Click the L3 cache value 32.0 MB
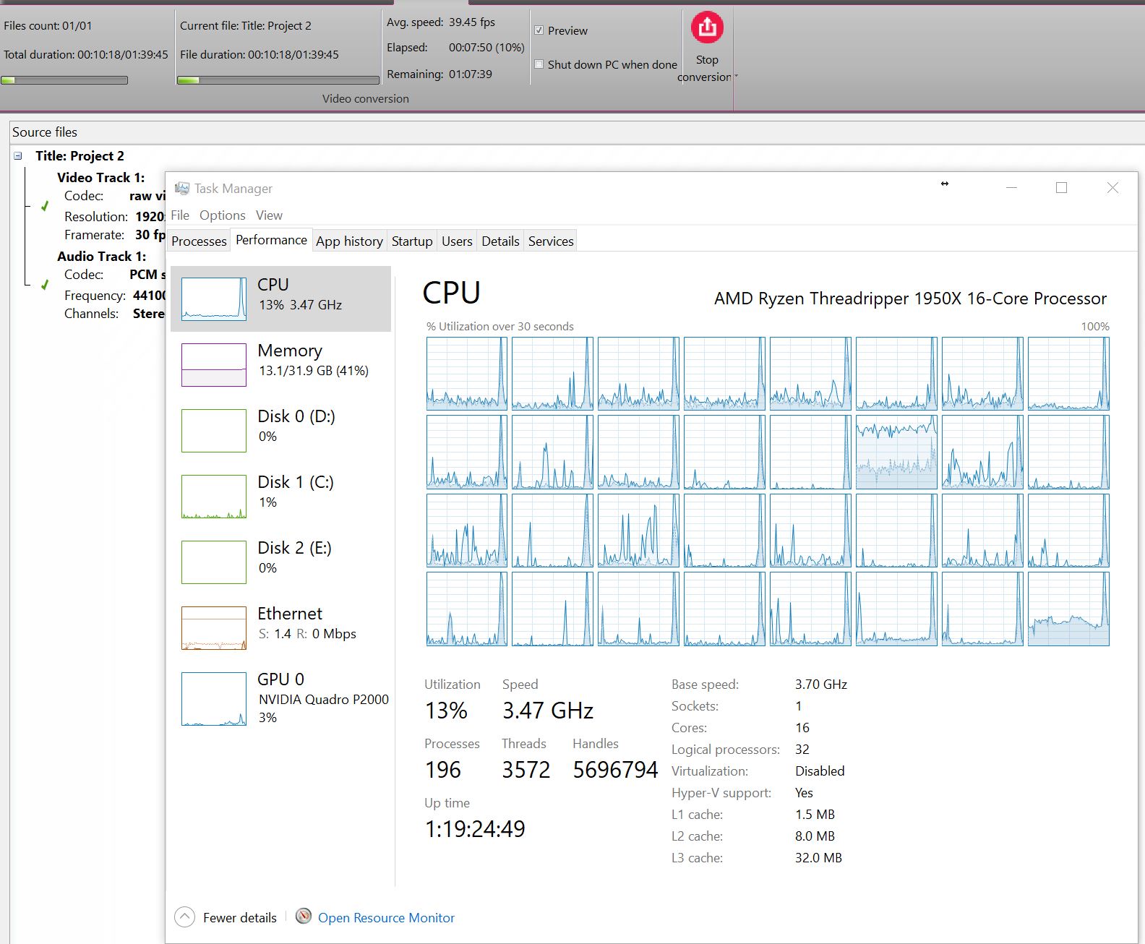 click(x=818, y=858)
